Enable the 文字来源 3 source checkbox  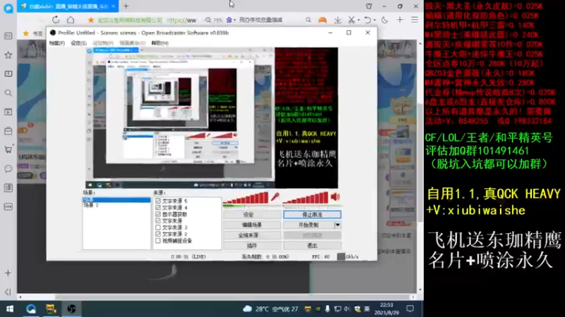click(157, 228)
